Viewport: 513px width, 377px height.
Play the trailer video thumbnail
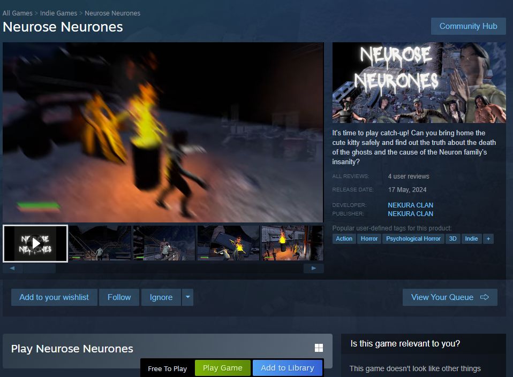tap(35, 243)
